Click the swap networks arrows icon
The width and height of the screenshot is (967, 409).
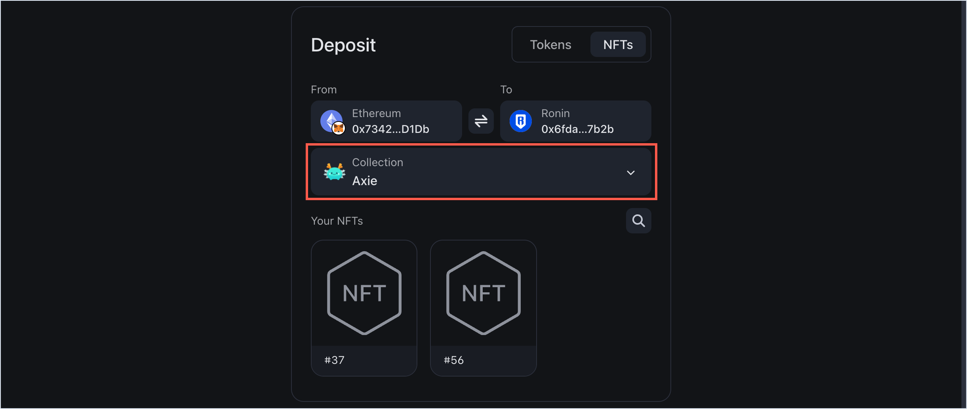click(x=481, y=121)
